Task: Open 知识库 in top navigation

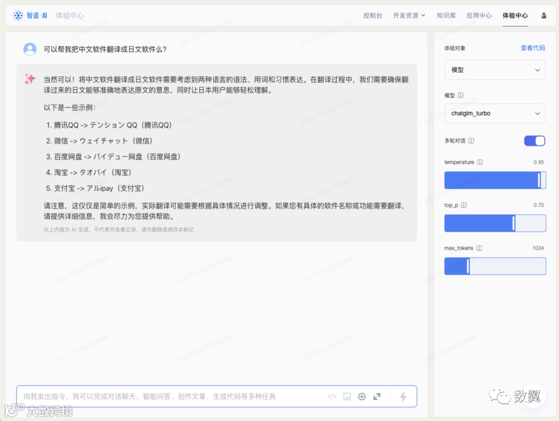Action: [x=446, y=16]
